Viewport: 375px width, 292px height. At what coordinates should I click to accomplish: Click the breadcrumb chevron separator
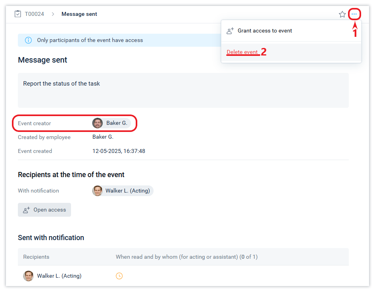53,14
